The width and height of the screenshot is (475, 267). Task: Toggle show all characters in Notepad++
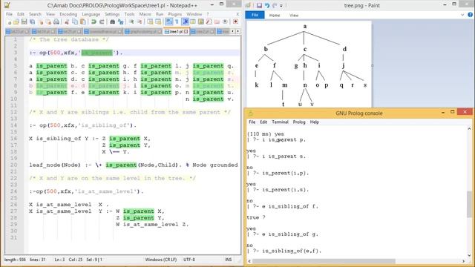(177, 22)
